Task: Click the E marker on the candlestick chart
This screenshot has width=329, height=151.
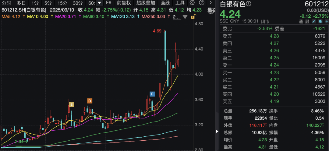Action: [71, 105]
